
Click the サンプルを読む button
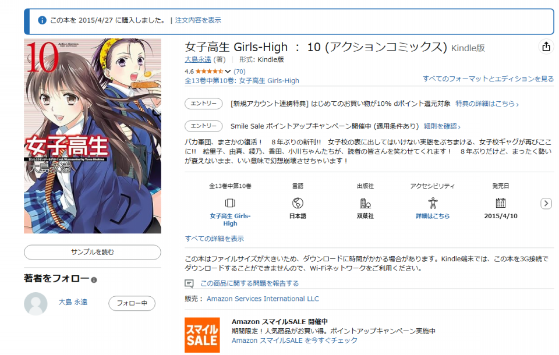(x=93, y=252)
